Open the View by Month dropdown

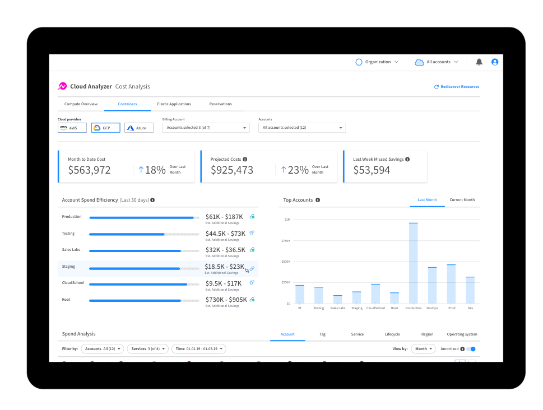click(x=423, y=349)
